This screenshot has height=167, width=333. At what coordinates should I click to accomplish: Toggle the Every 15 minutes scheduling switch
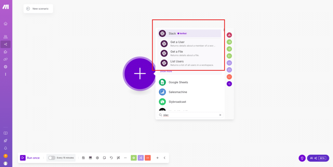(x=52, y=158)
